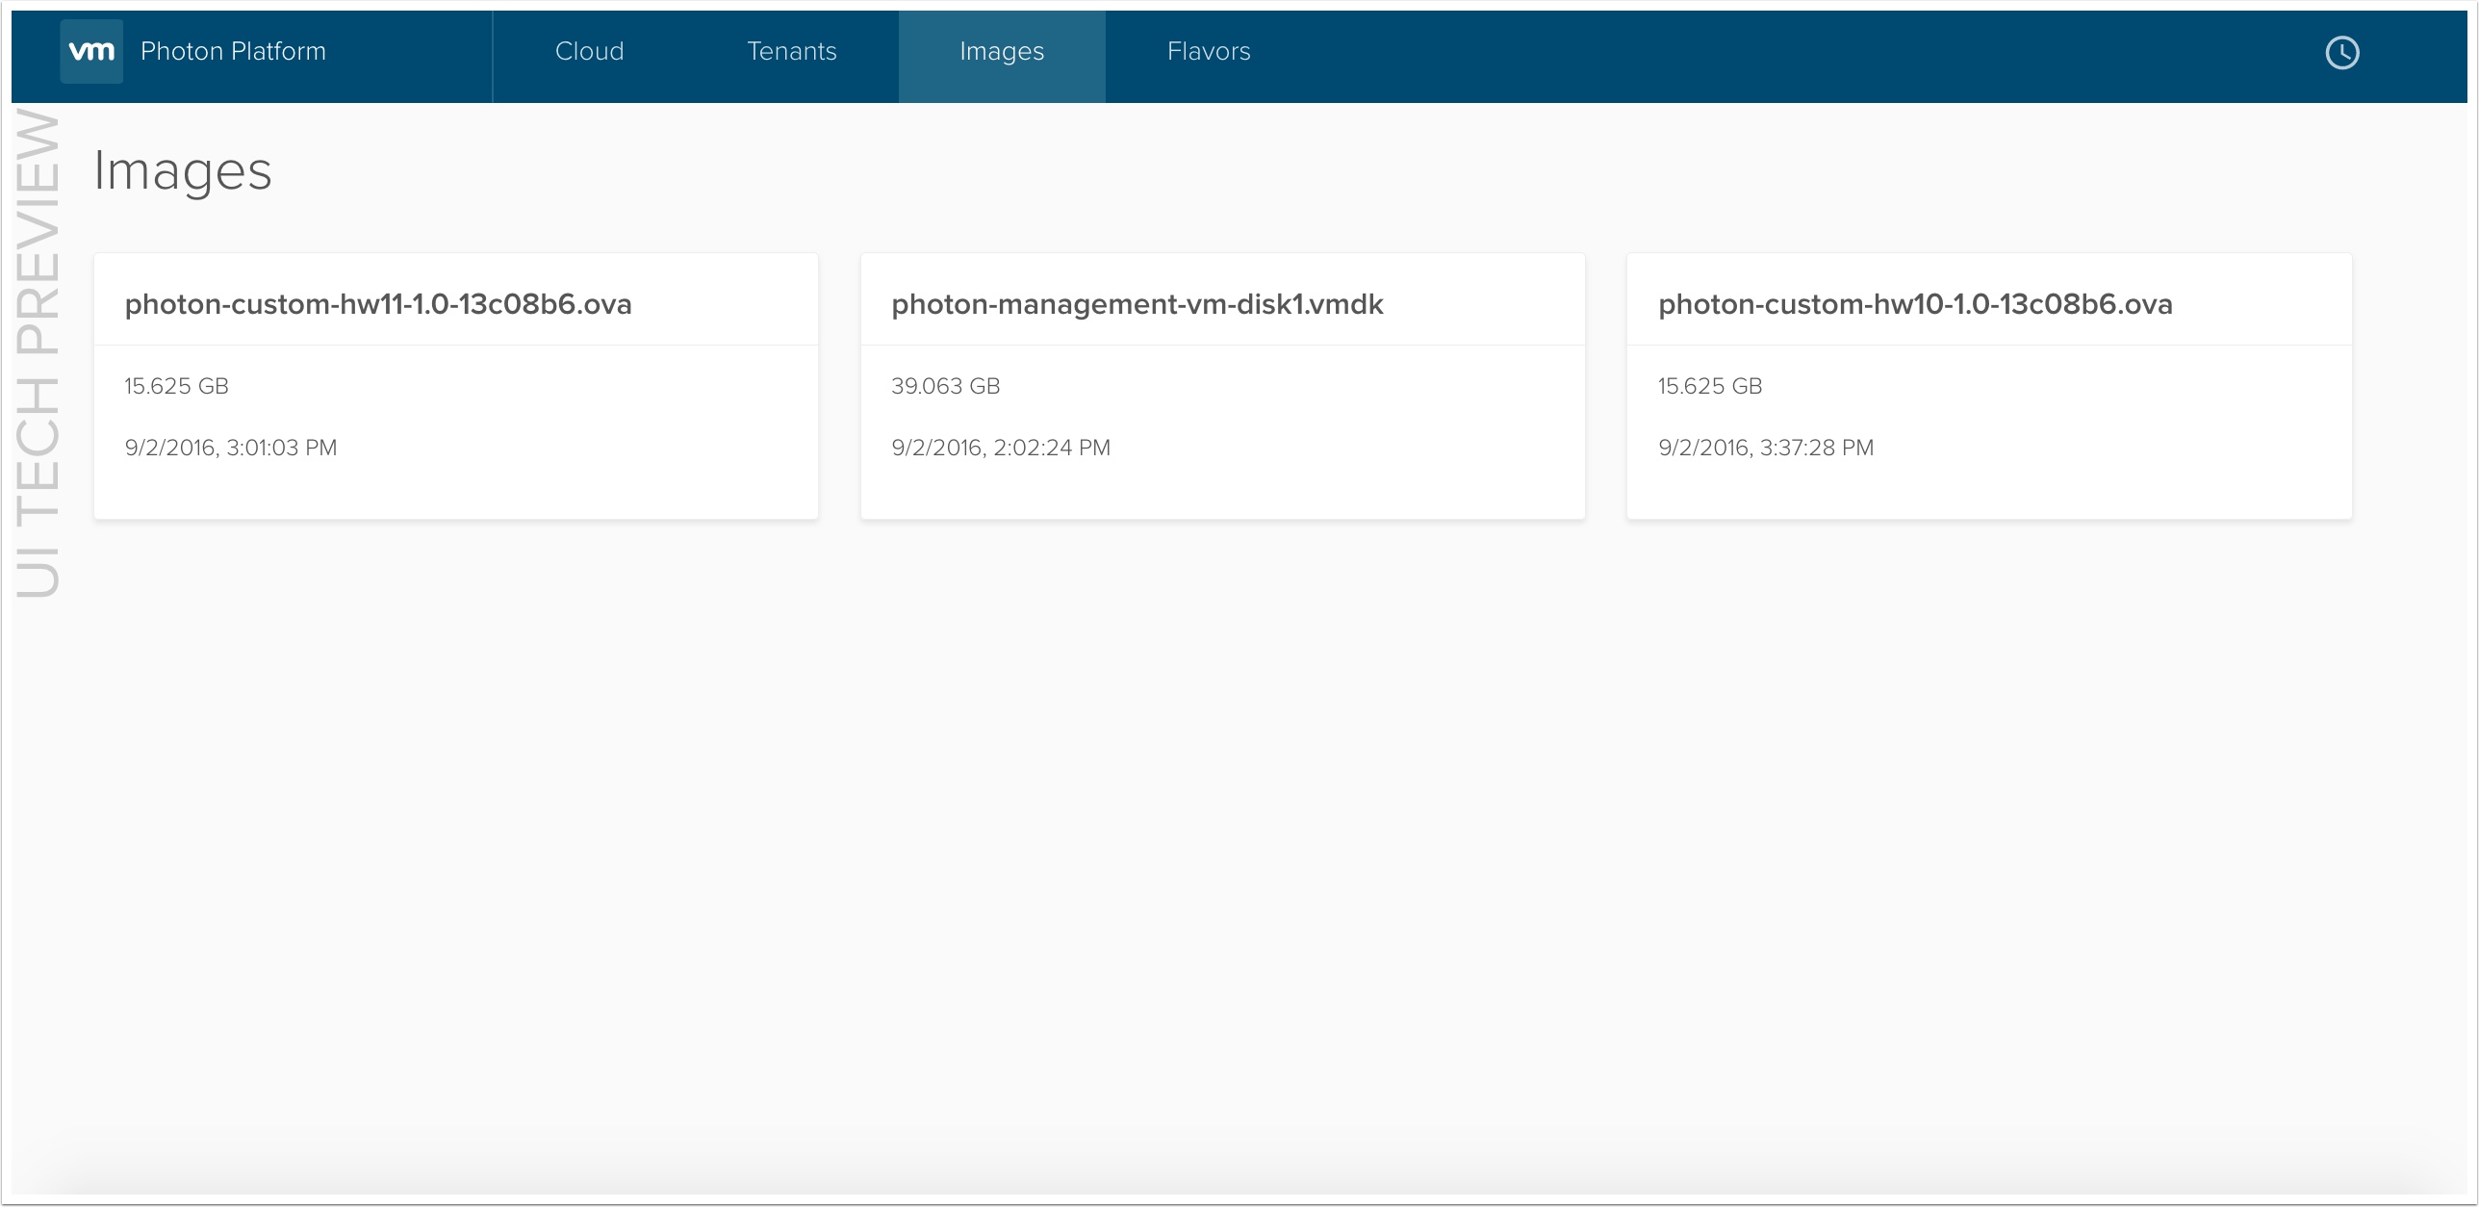Click the 9/2/2016, 2:02:24 PM timestamp
This screenshot has height=1207, width=2479.
[1001, 448]
